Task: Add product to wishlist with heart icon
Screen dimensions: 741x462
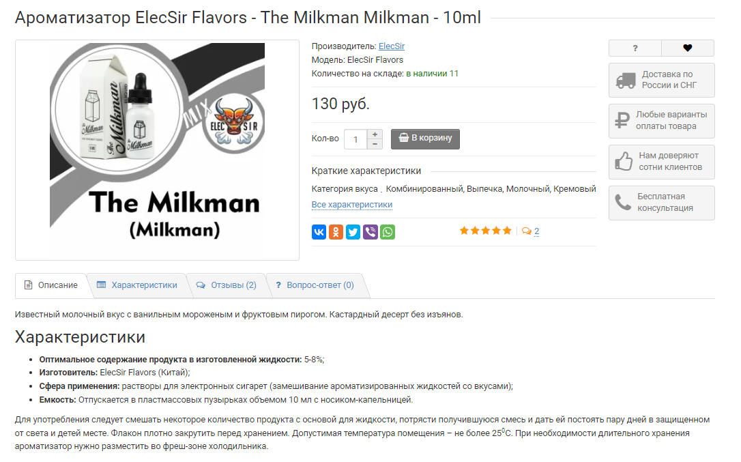Action: pos(688,48)
